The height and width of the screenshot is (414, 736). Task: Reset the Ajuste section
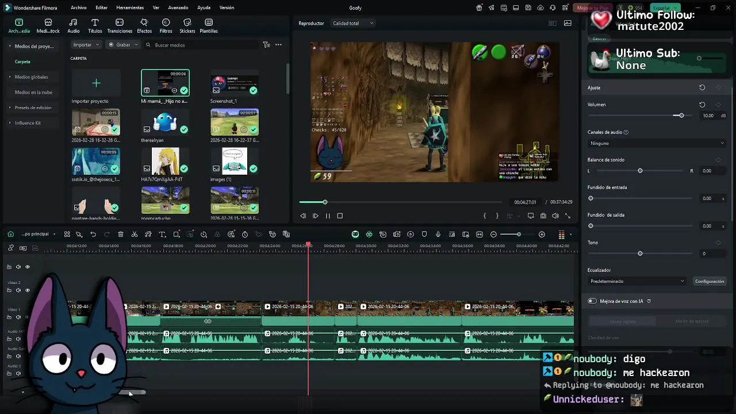702,87
